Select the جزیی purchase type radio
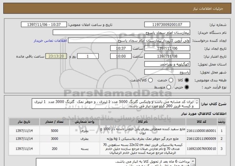Viewport: 235px width, 166px height. [186, 87]
